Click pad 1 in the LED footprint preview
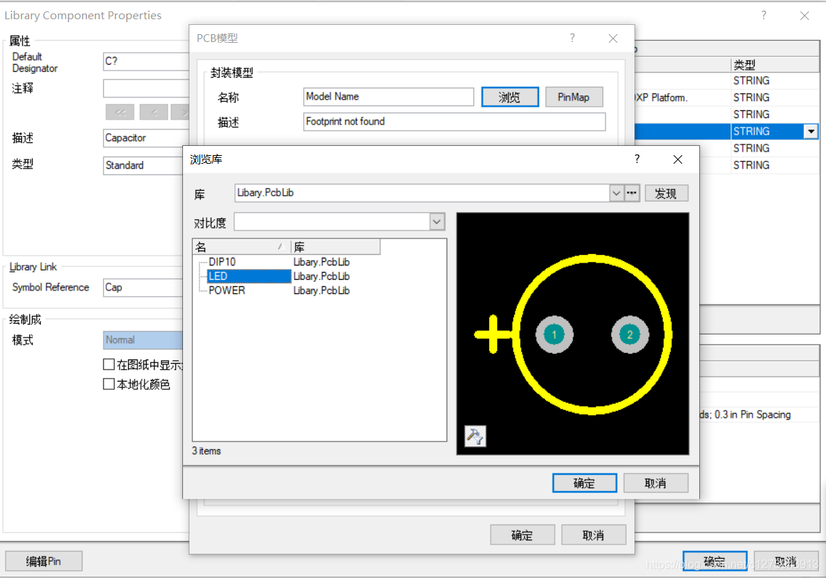Image resolution: width=826 pixels, height=578 pixels. 554,335
